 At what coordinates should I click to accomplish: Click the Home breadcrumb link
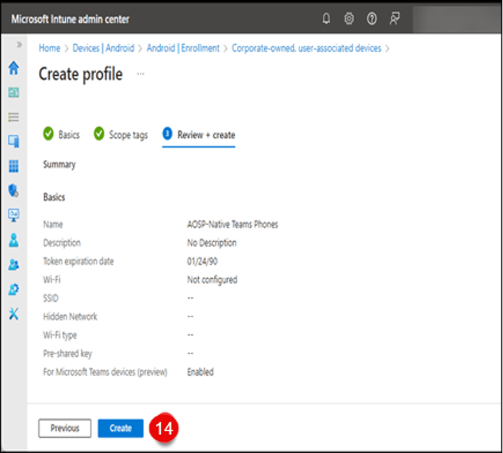coord(49,48)
